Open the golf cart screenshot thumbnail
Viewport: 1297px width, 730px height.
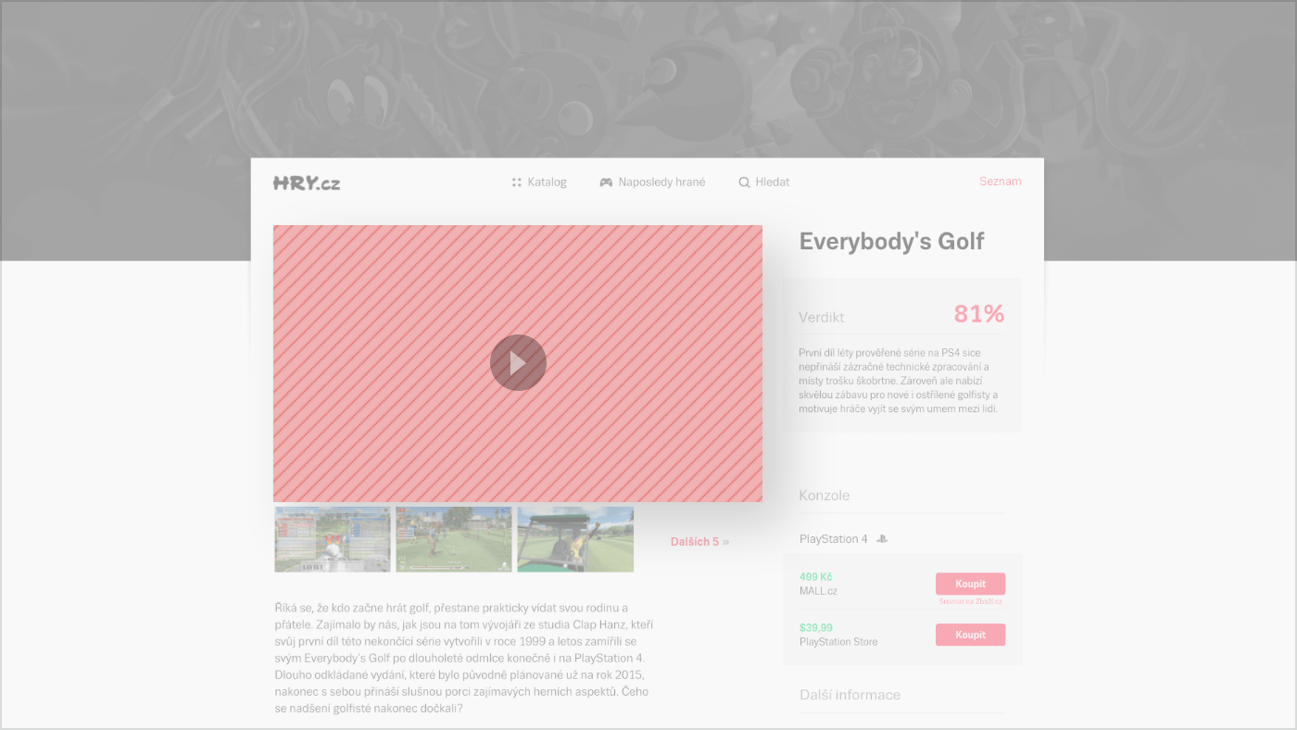pos(575,539)
